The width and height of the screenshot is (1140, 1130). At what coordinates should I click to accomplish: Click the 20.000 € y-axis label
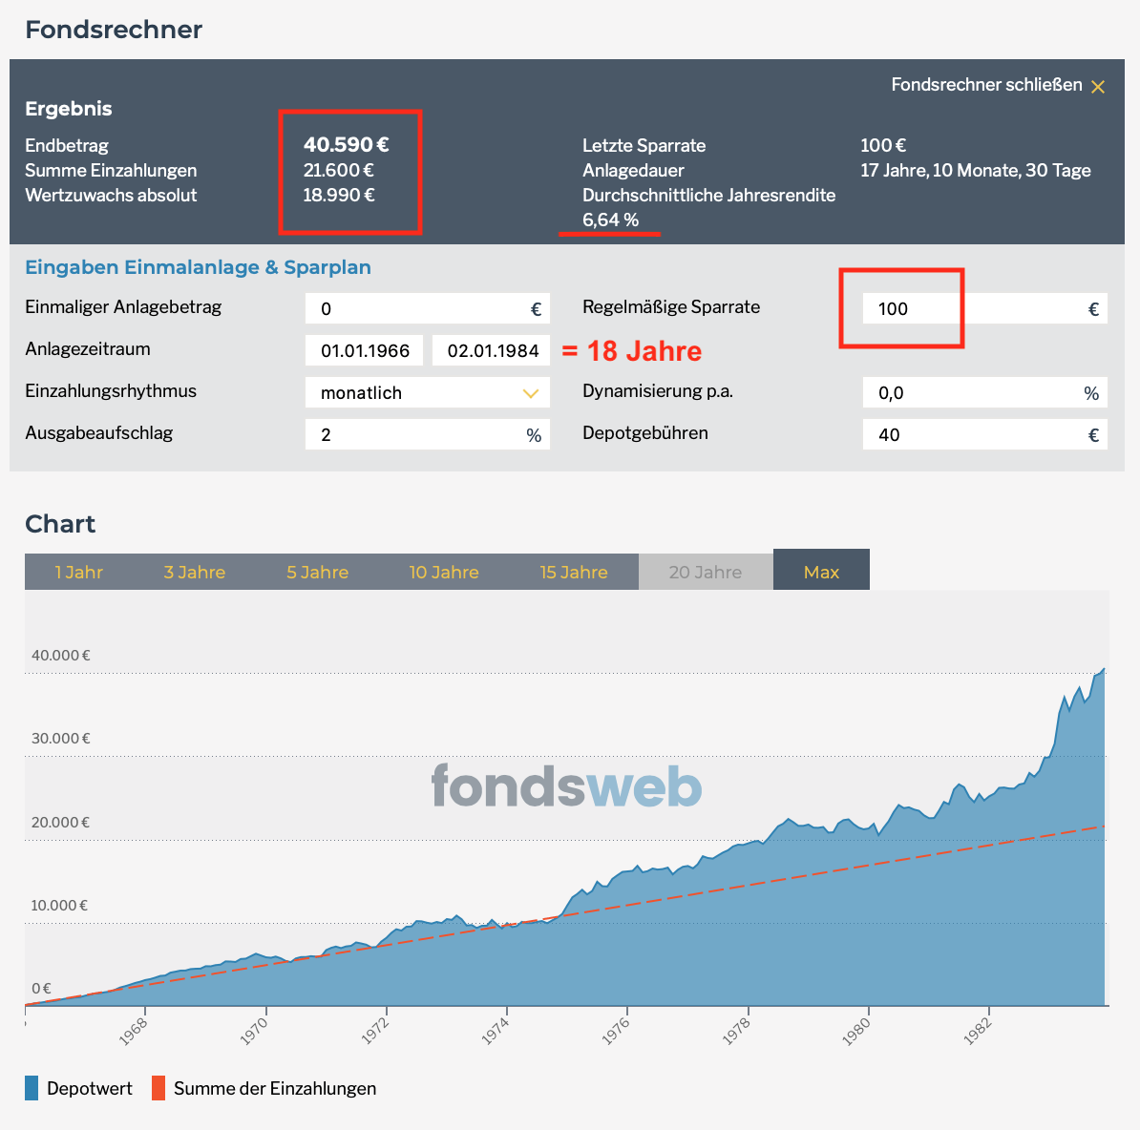pos(60,823)
